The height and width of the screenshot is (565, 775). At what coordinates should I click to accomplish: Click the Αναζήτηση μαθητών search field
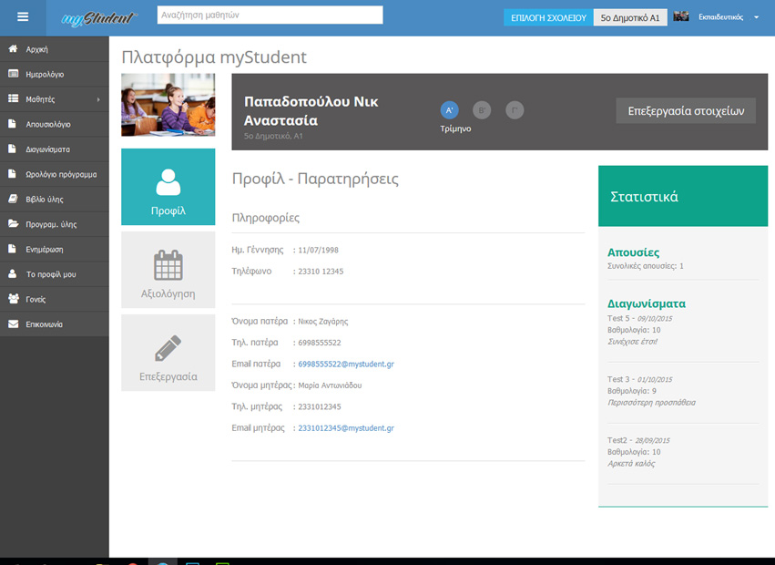coord(270,15)
